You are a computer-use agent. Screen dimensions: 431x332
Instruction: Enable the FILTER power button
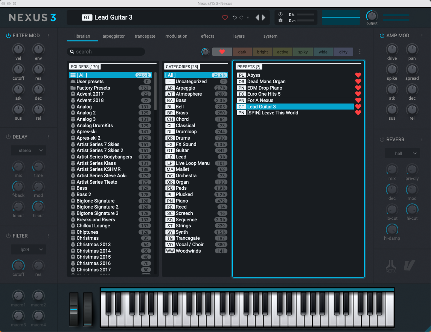(8, 236)
